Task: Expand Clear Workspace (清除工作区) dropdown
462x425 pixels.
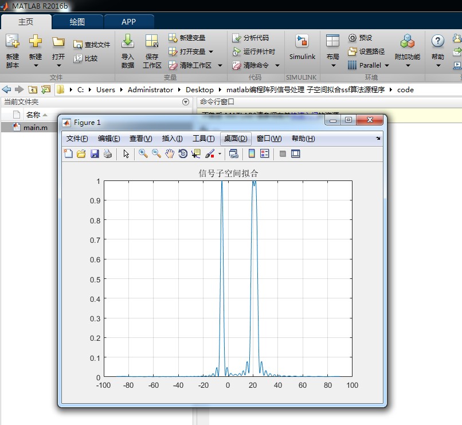Action: [220, 65]
